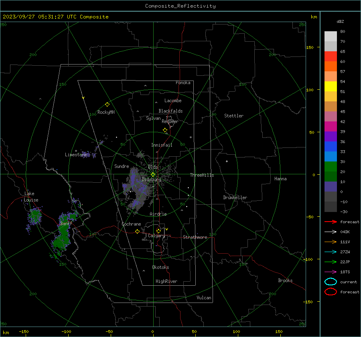Select the Stettler label on map

234,116
